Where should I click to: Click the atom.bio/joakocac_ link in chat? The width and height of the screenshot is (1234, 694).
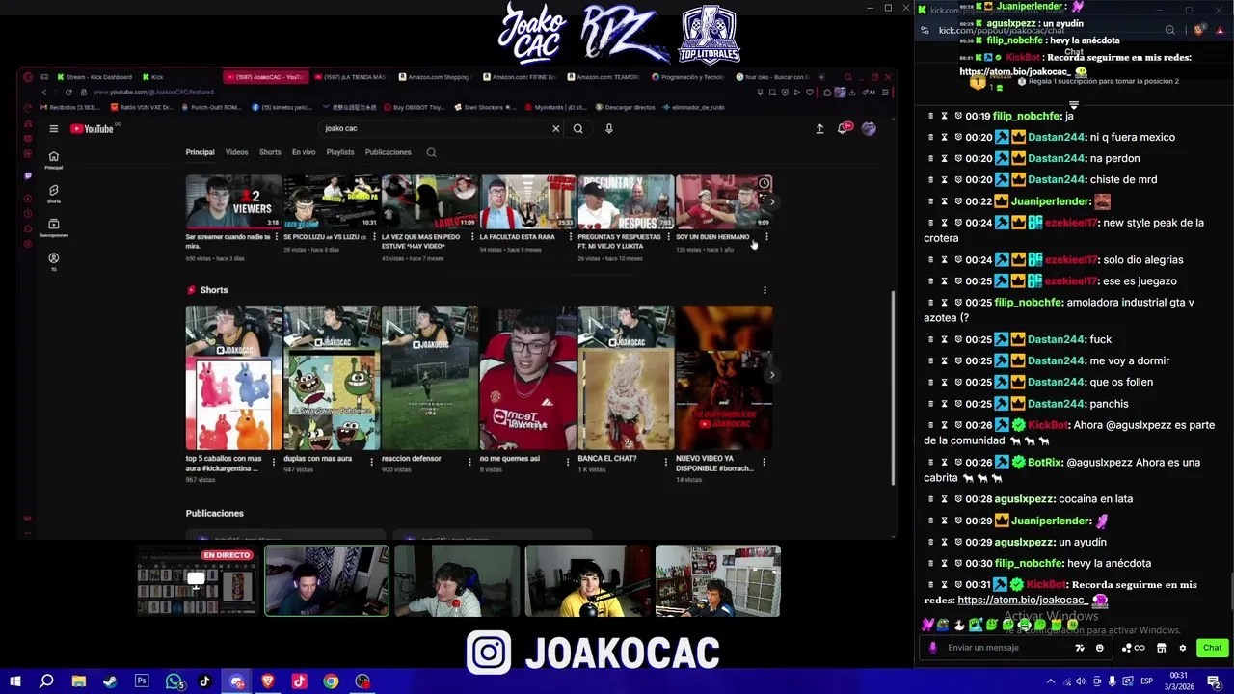pos(1023,601)
